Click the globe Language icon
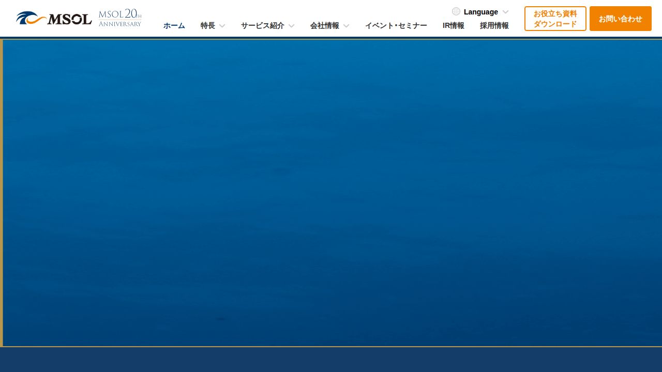Viewport: 662px width, 372px height. point(456,11)
